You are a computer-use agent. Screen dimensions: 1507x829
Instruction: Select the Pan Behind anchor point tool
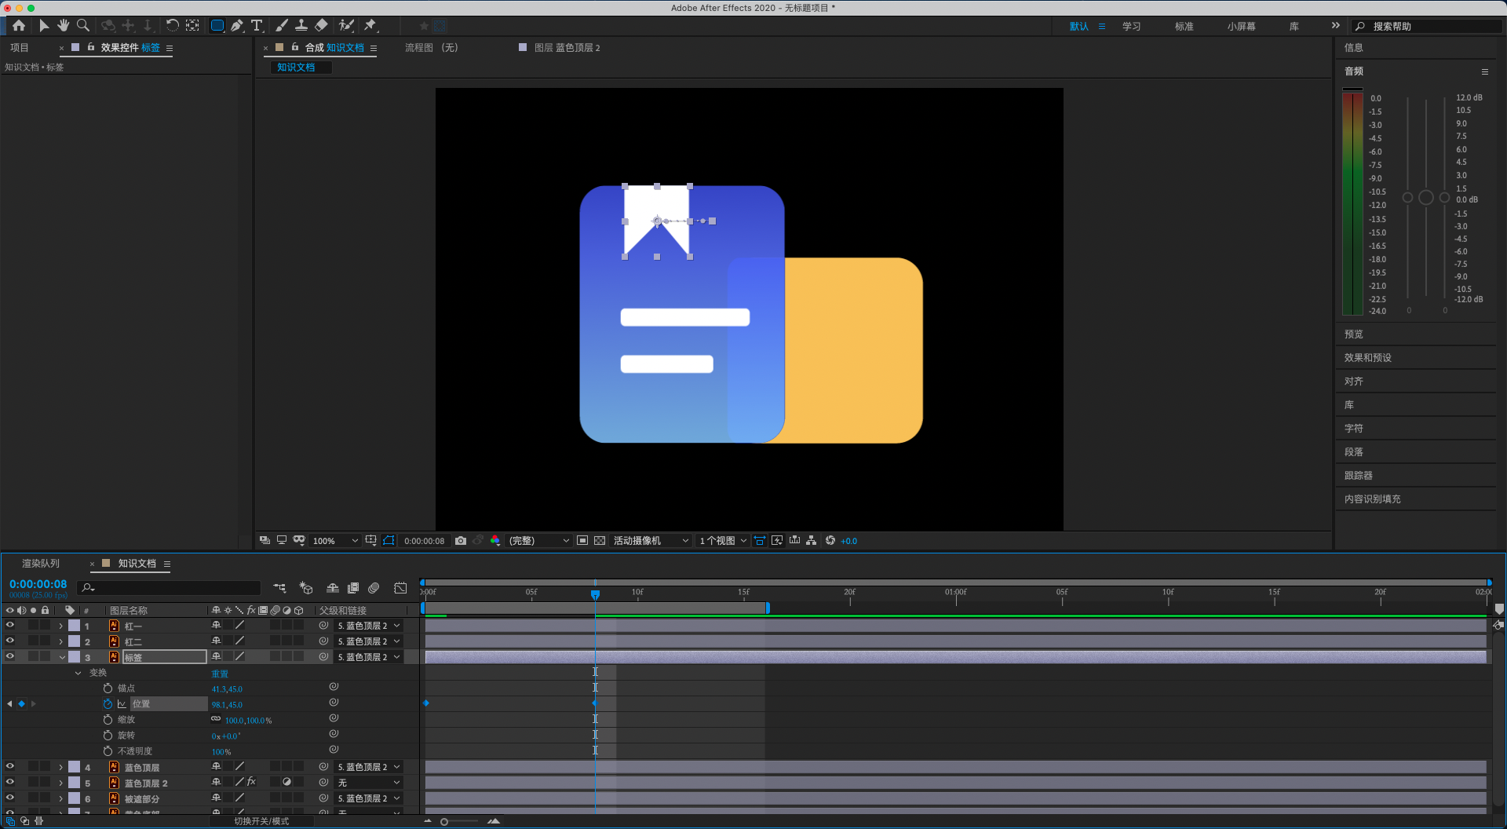pyautogui.click(x=192, y=26)
